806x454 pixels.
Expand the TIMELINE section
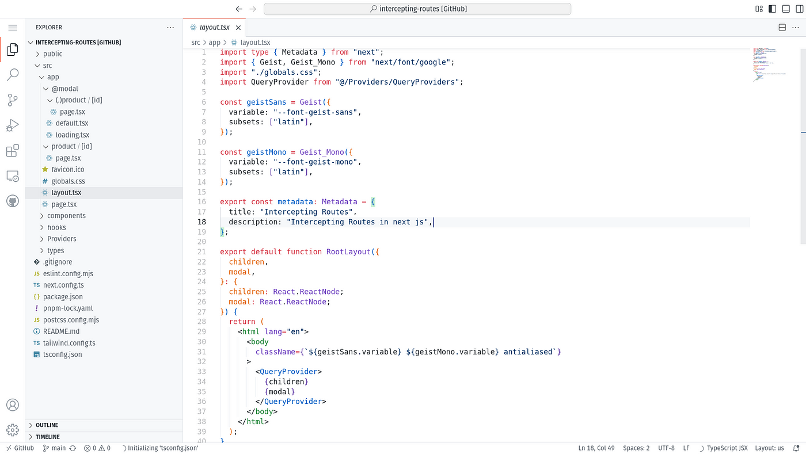[x=104, y=437]
